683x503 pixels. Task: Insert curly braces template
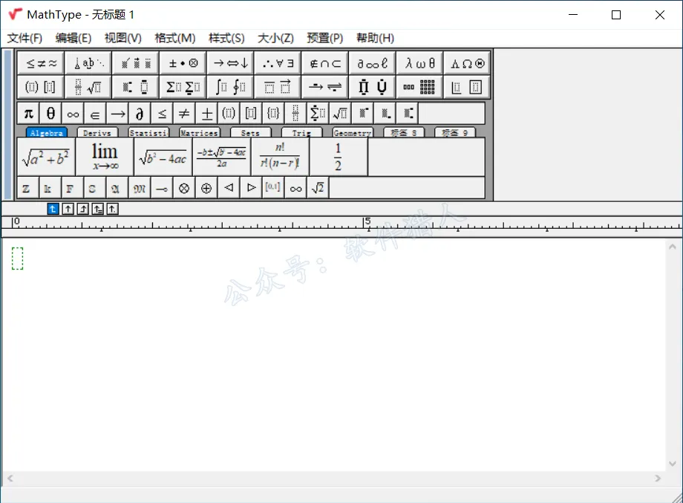click(x=273, y=114)
